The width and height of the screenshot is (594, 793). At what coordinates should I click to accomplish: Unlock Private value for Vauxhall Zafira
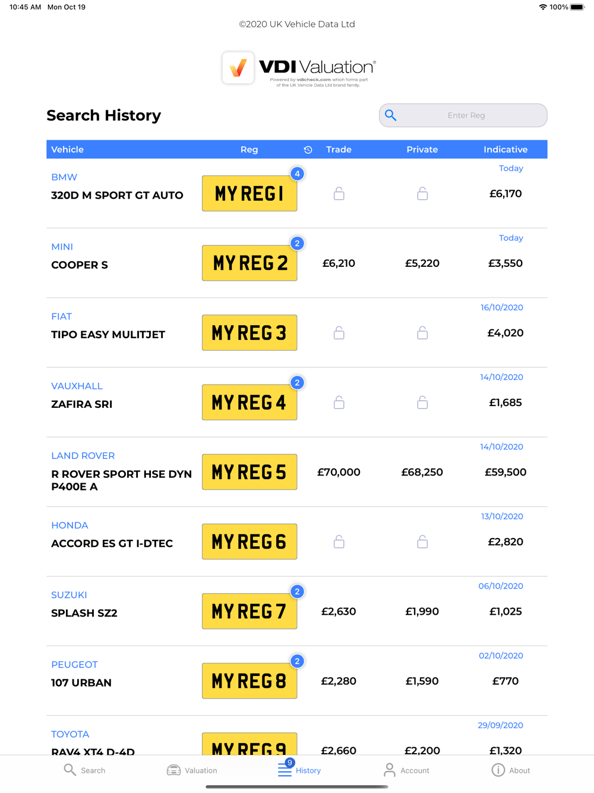click(x=422, y=402)
